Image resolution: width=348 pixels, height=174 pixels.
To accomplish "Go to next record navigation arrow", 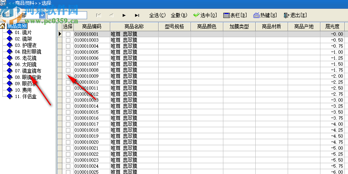I will tap(124, 15).
